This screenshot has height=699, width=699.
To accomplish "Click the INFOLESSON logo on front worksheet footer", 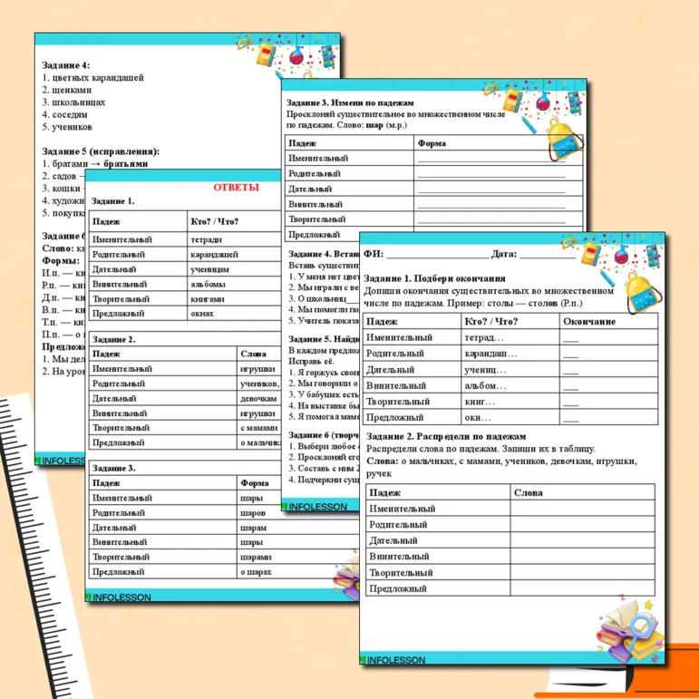I will (x=393, y=660).
